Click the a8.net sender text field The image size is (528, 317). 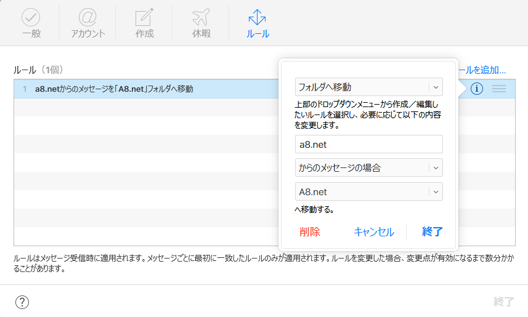[x=368, y=145]
